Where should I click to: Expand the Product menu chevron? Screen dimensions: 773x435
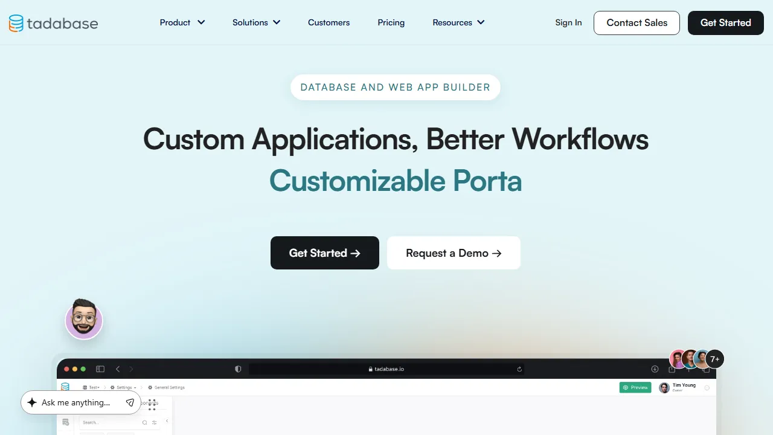[201, 22]
